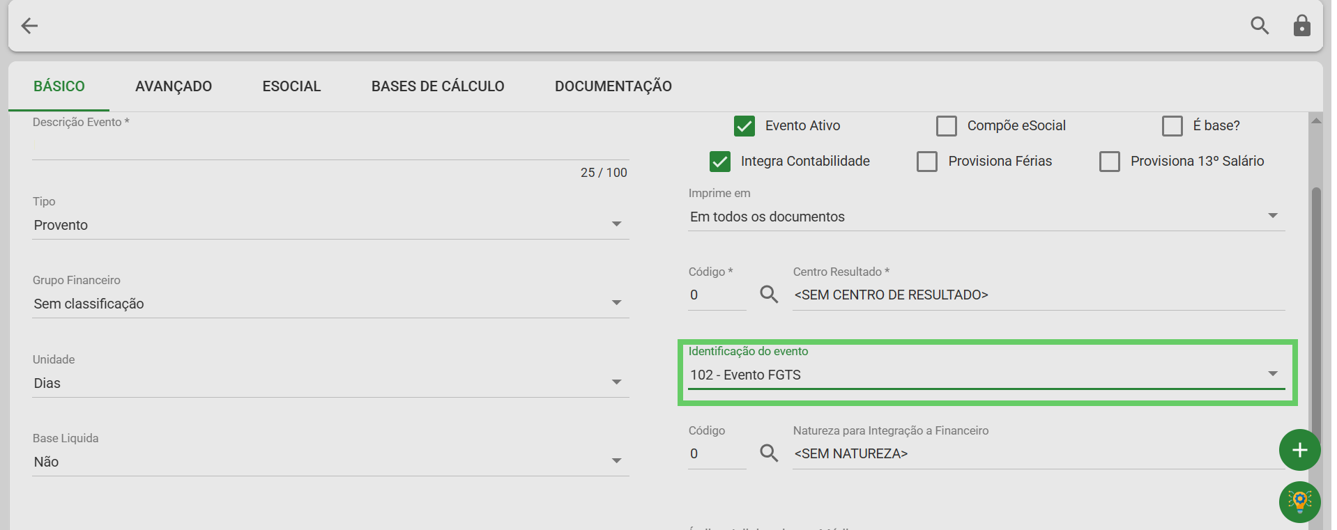Open the lightbulb tips button
This screenshot has height=530, width=1337.
1299,501
